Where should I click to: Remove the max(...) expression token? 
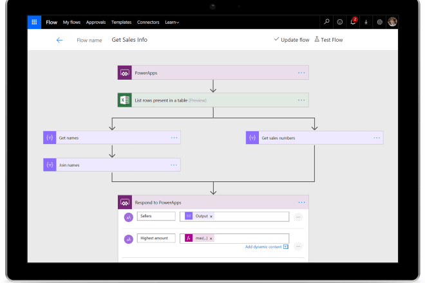[211, 239]
